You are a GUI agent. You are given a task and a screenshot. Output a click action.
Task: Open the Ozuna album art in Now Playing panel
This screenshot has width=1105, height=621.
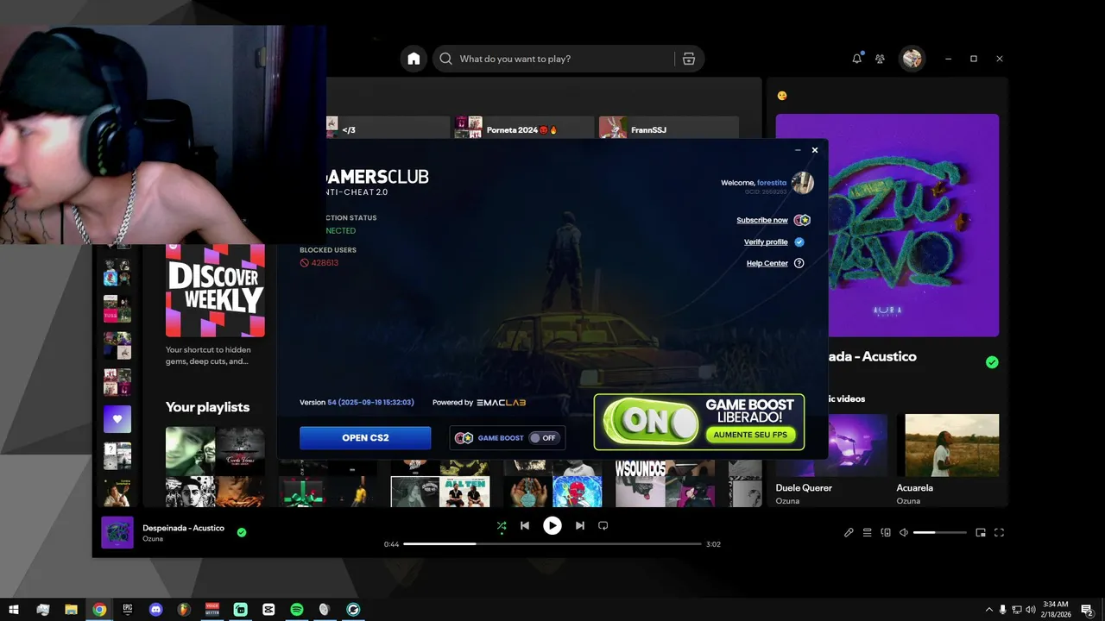click(887, 225)
